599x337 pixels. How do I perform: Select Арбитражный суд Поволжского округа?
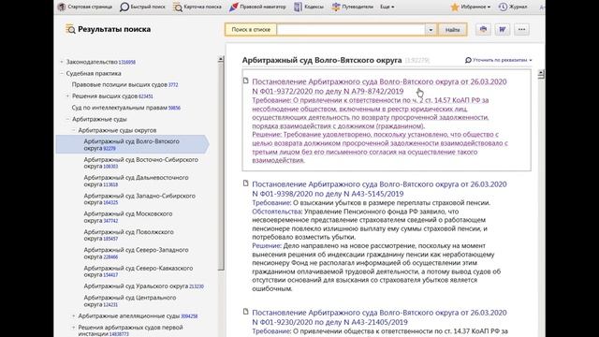129,235
